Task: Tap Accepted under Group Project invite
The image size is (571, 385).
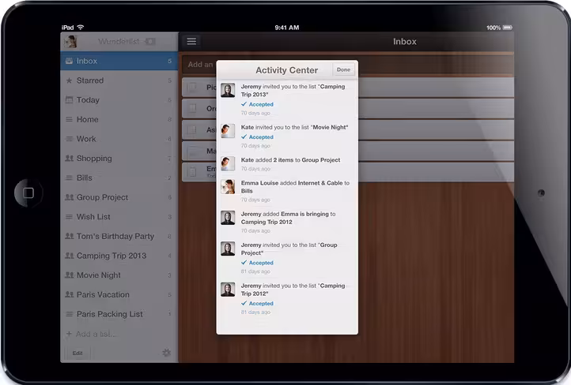Action: pos(257,263)
